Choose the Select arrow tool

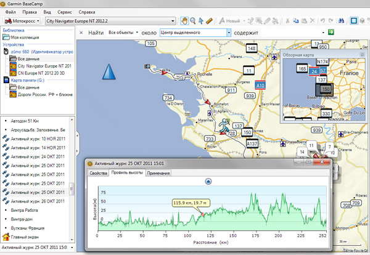tap(201, 21)
